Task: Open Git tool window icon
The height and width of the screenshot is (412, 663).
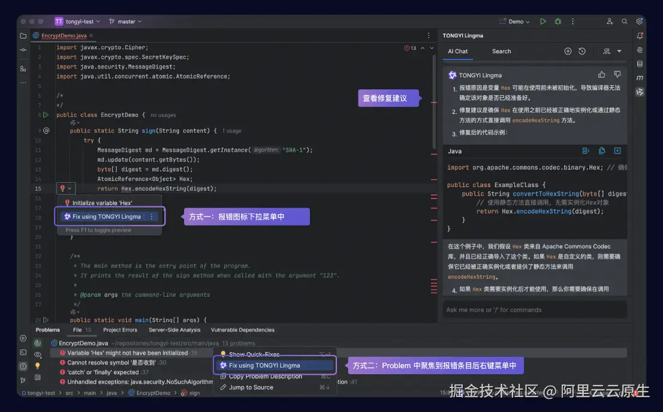Action: coord(23,380)
